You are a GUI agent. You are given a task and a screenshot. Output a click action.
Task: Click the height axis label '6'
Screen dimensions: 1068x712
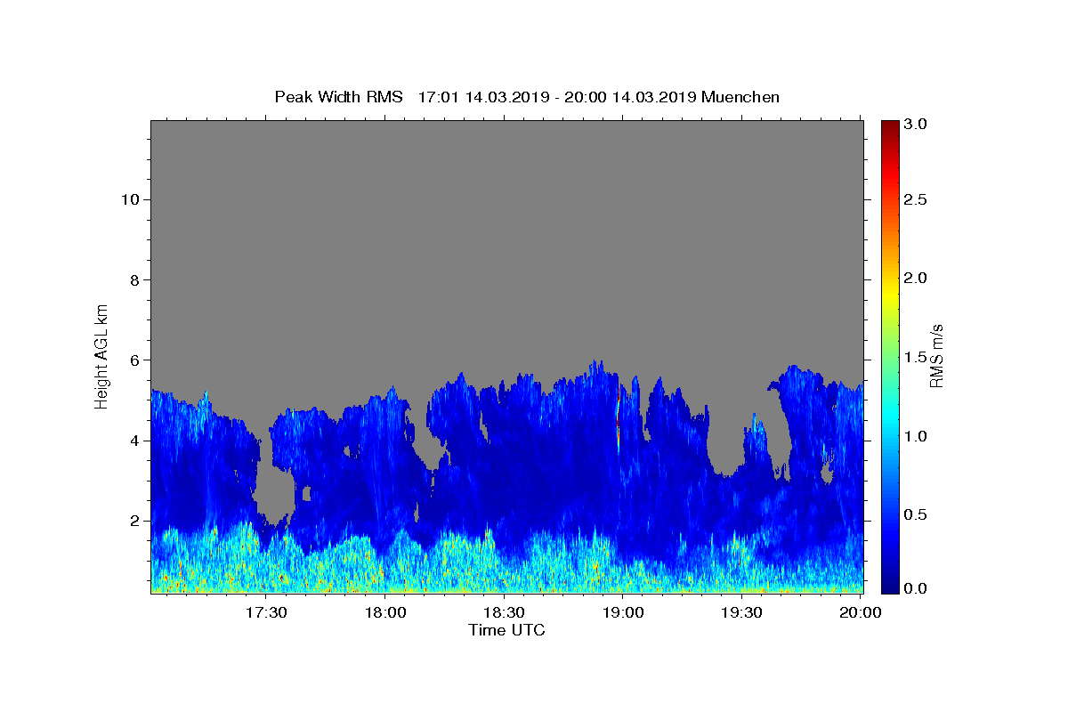pos(135,360)
